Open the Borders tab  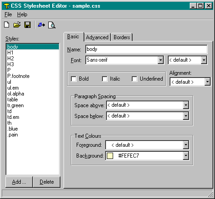[x=122, y=37]
